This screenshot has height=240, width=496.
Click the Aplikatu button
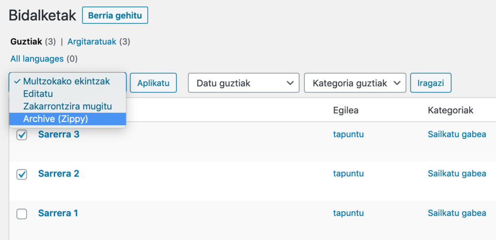153,83
